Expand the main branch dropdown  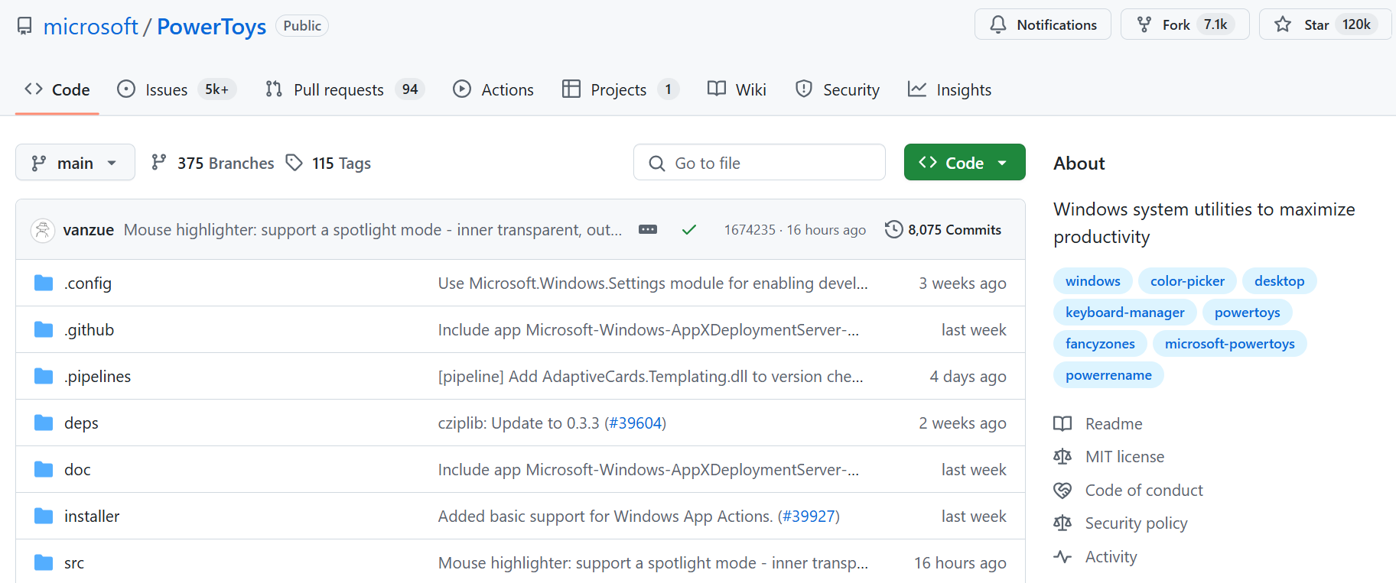(75, 163)
